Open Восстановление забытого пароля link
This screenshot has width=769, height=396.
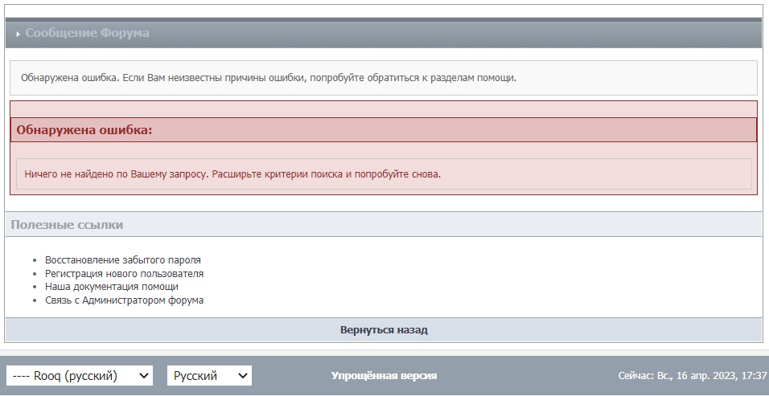[122, 260]
